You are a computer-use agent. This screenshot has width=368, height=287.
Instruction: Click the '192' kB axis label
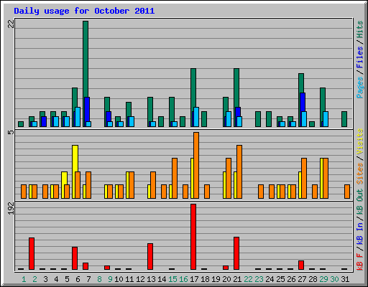(11, 208)
